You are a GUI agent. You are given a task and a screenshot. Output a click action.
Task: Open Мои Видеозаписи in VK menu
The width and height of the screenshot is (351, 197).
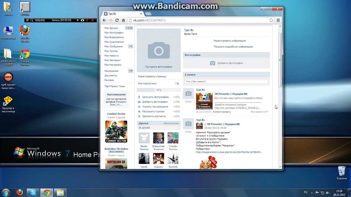point(114,37)
